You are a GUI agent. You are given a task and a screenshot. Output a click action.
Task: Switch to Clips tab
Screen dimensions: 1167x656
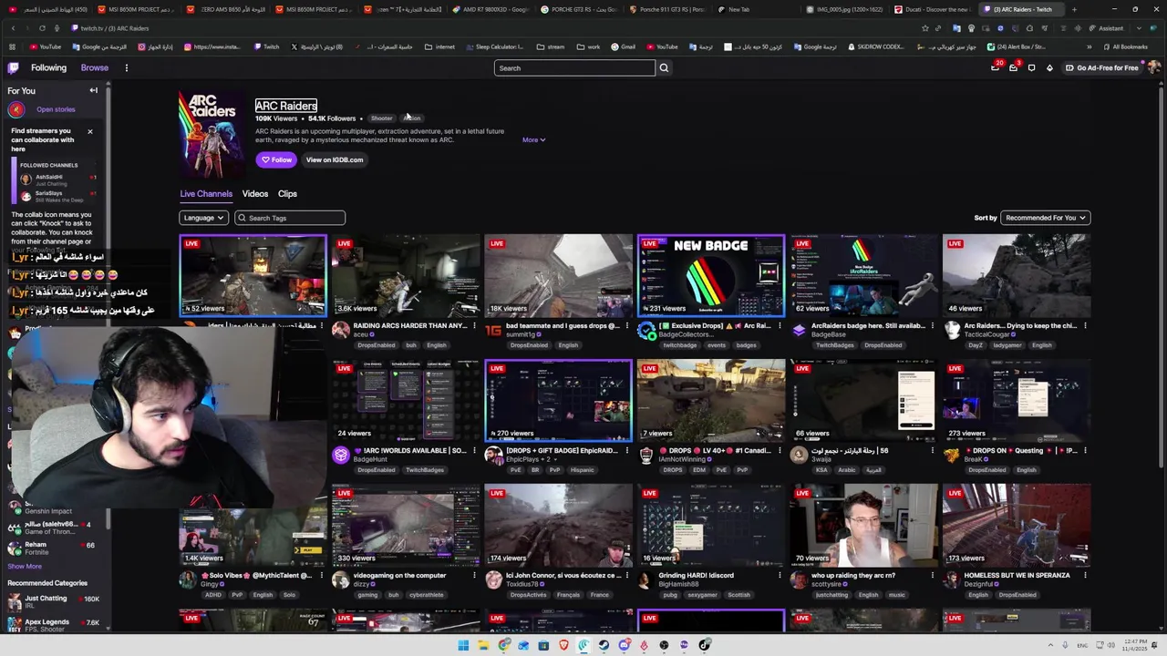point(287,193)
